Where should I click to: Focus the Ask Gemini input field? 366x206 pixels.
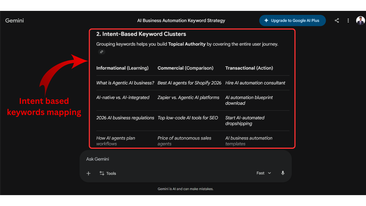[x=185, y=159]
